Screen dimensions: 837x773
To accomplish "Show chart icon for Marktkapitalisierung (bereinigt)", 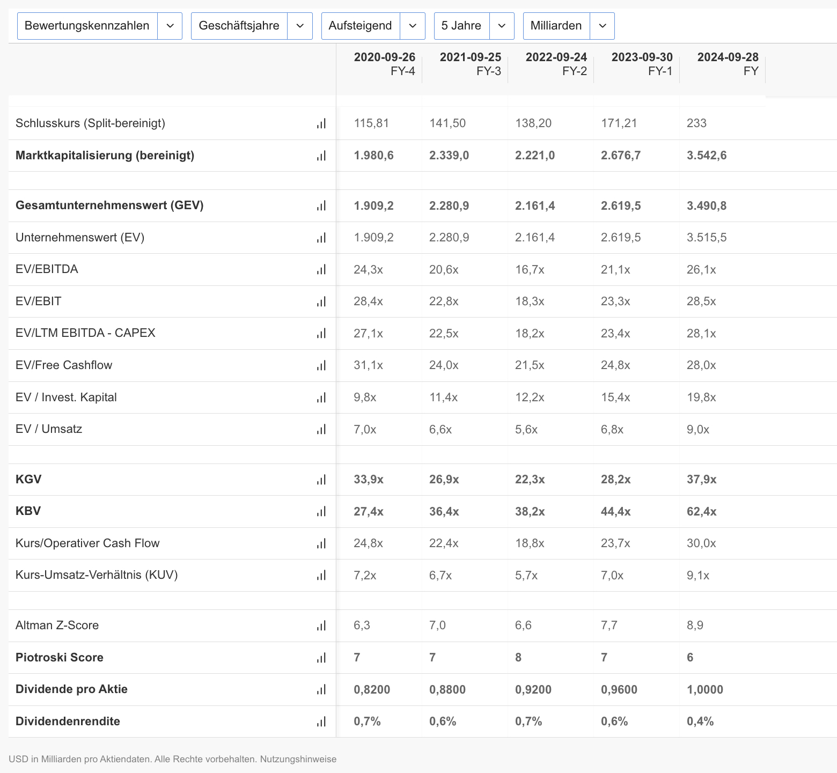I will (321, 156).
